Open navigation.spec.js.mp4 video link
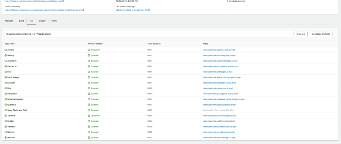This screenshot has width=341, height=144. tap(220, 94)
